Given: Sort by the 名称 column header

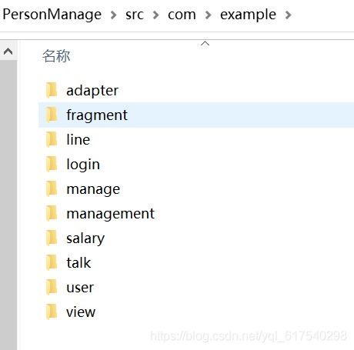Looking at the screenshot, I should pos(56,56).
